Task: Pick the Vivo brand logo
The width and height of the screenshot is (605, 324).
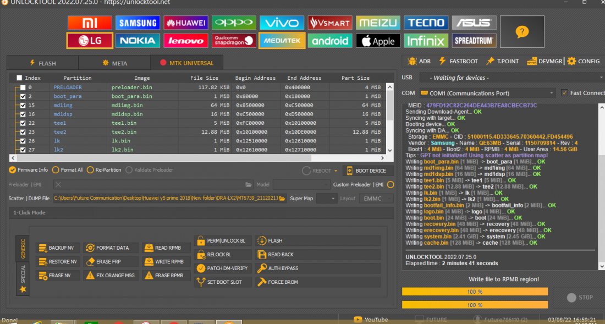Action: click(282, 23)
